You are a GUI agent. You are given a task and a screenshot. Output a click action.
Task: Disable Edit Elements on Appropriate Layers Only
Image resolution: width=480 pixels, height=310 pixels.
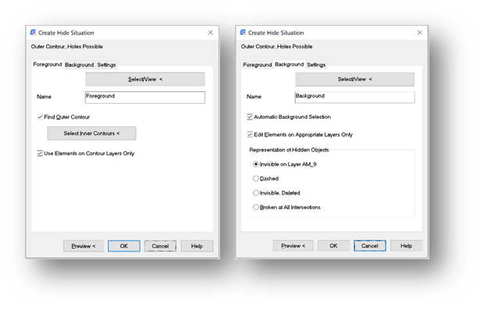[x=250, y=134]
